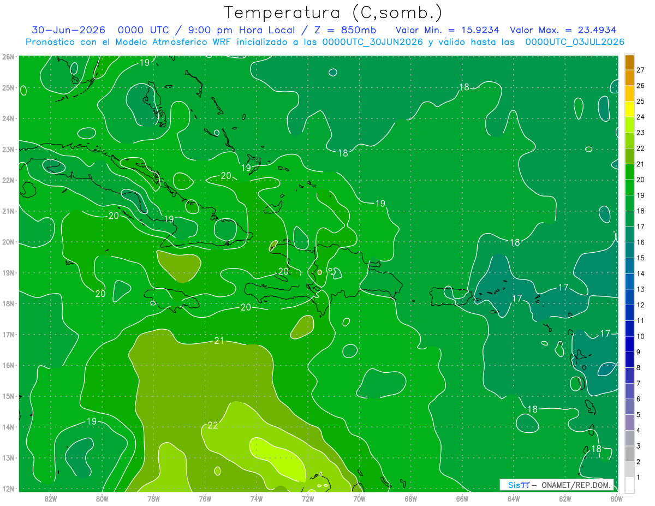
Task: Select the colorbar value 12
Action: pos(640,305)
